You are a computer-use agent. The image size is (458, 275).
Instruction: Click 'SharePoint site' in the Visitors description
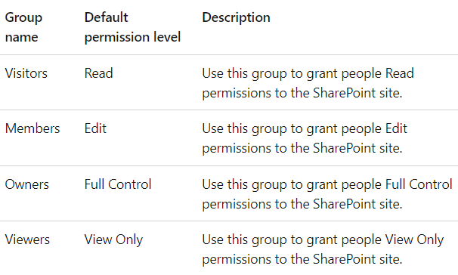pos(357,93)
